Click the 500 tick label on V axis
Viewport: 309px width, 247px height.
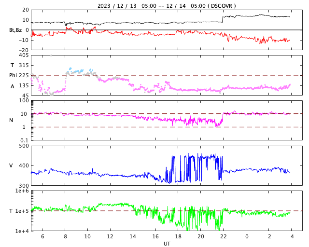(24, 146)
